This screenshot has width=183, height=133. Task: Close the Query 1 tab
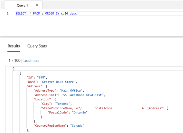37,5
